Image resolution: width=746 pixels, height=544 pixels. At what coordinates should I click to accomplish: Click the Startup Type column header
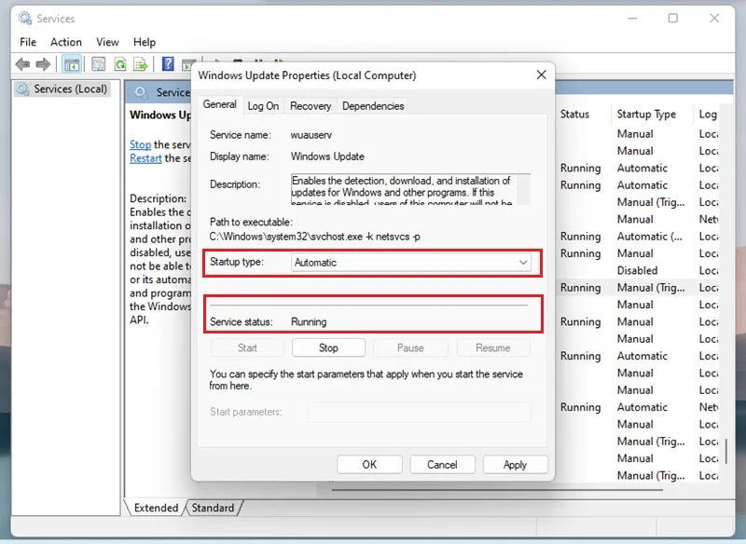[646, 114]
